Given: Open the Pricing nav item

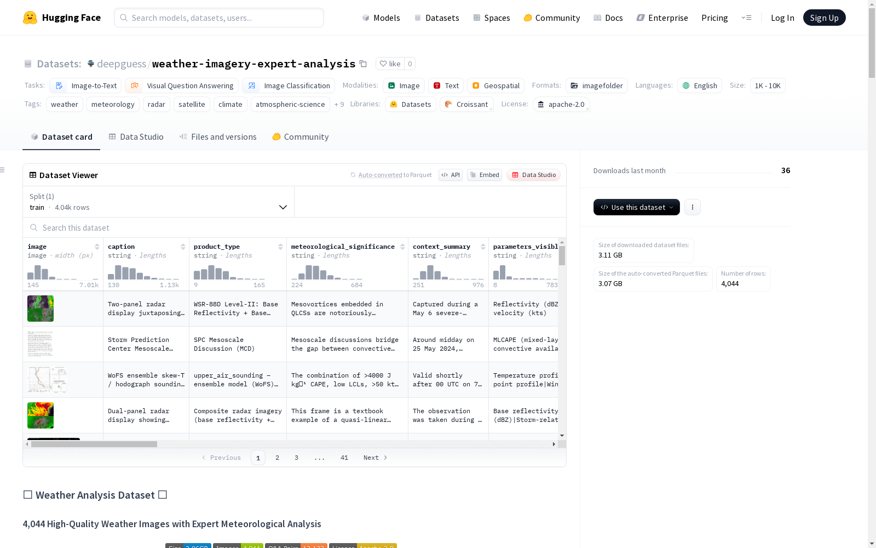Looking at the screenshot, I should (x=714, y=18).
